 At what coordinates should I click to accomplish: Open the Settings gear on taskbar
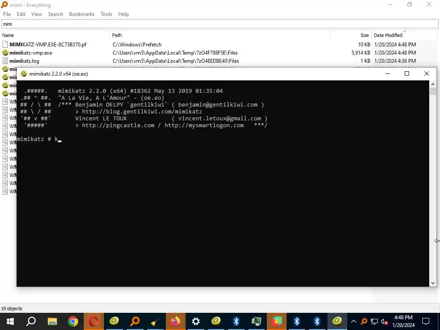(196, 321)
